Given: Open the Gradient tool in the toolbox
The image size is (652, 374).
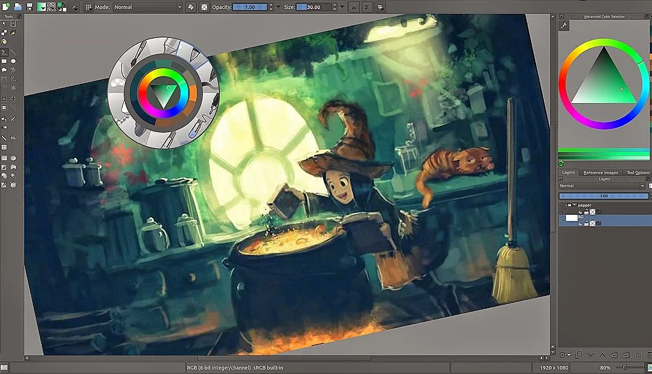Looking at the screenshot, I should point(4,127).
